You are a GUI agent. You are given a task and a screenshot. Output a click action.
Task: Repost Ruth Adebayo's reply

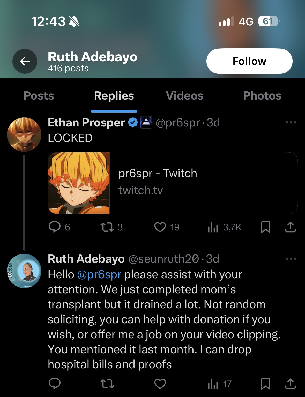107,384
